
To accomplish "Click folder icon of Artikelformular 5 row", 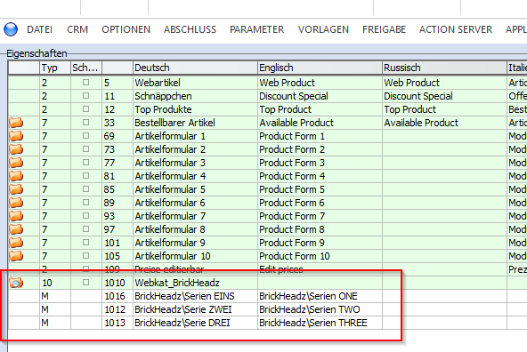I will pyautogui.click(x=16, y=189).
